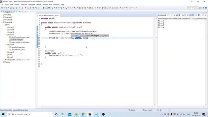Select MutliThreadGroupEx.java editor tab

pyautogui.click(x=48, y=16)
